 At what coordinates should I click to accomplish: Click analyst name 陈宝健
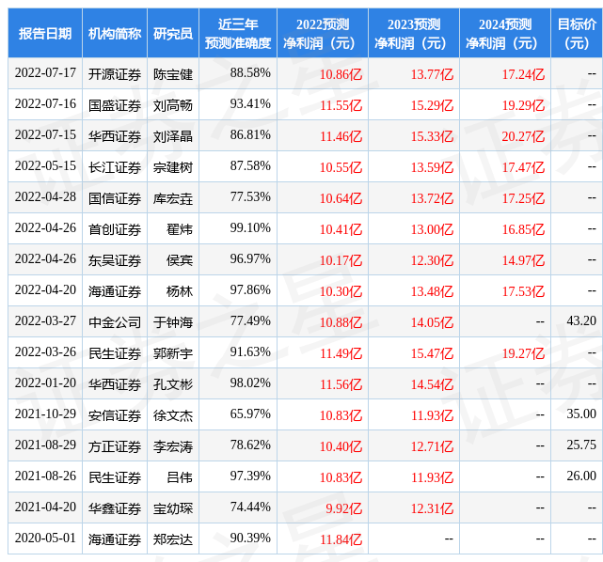pos(173,74)
